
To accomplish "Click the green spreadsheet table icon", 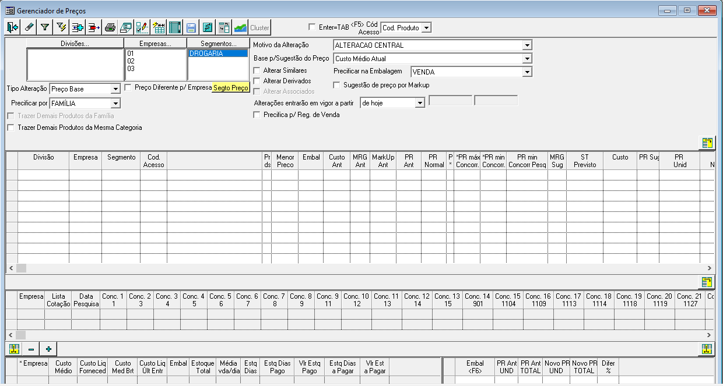I will tap(174, 27).
